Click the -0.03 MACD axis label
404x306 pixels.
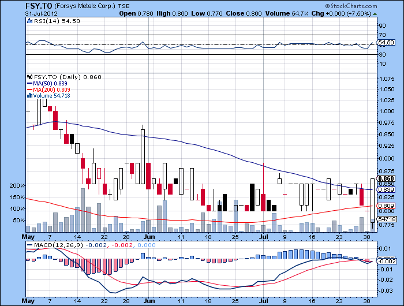click(x=386, y=291)
